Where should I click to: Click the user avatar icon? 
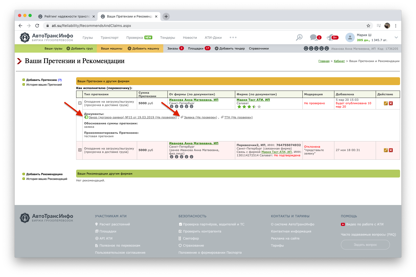[x=350, y=37]
